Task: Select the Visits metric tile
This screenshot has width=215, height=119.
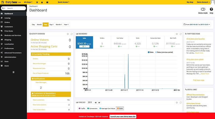Action: click(138, 42)
